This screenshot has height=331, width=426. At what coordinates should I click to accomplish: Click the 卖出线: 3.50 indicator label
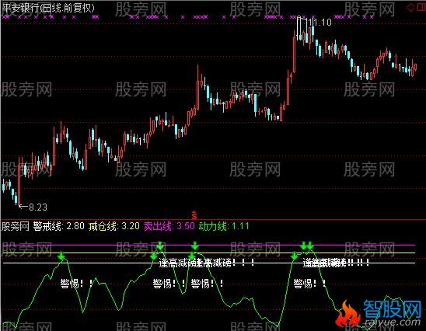[x=169, y=226]
